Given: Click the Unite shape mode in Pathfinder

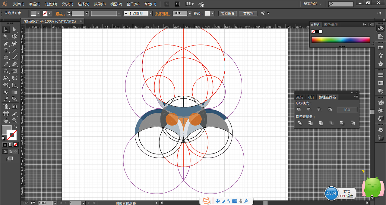Looking at the screenshot, I should pos(299,110).
